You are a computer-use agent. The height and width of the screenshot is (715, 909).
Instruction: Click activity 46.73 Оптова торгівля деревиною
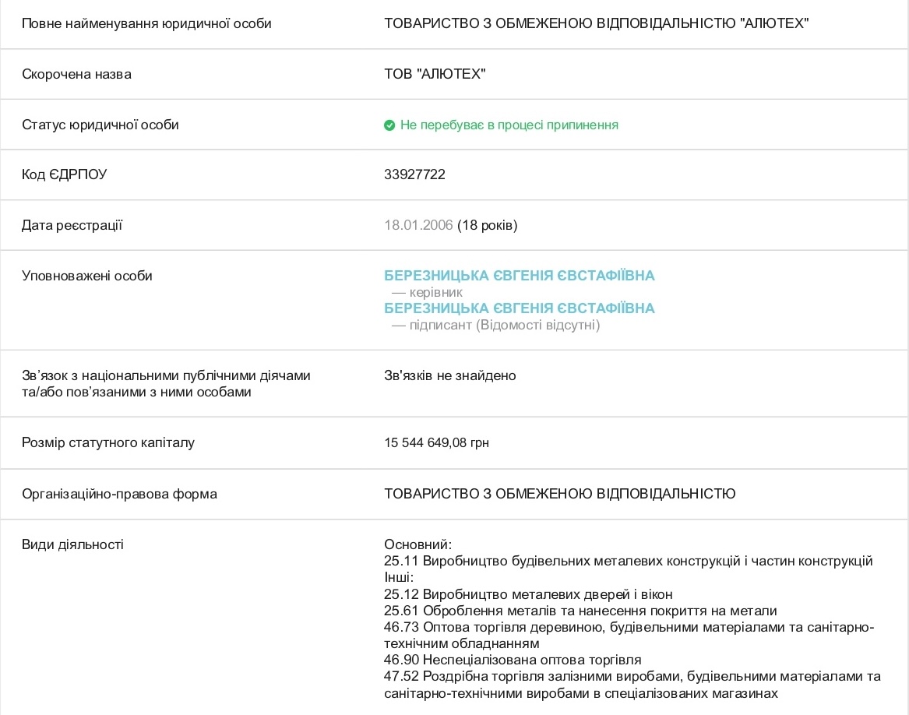(x=629, y=635)
